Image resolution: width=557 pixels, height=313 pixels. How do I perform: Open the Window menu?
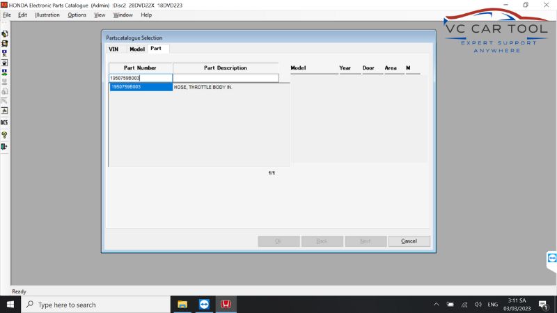coord(123,15)
